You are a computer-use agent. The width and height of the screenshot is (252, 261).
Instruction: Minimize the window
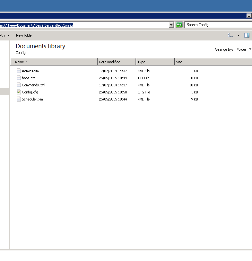tap(249, 16)
